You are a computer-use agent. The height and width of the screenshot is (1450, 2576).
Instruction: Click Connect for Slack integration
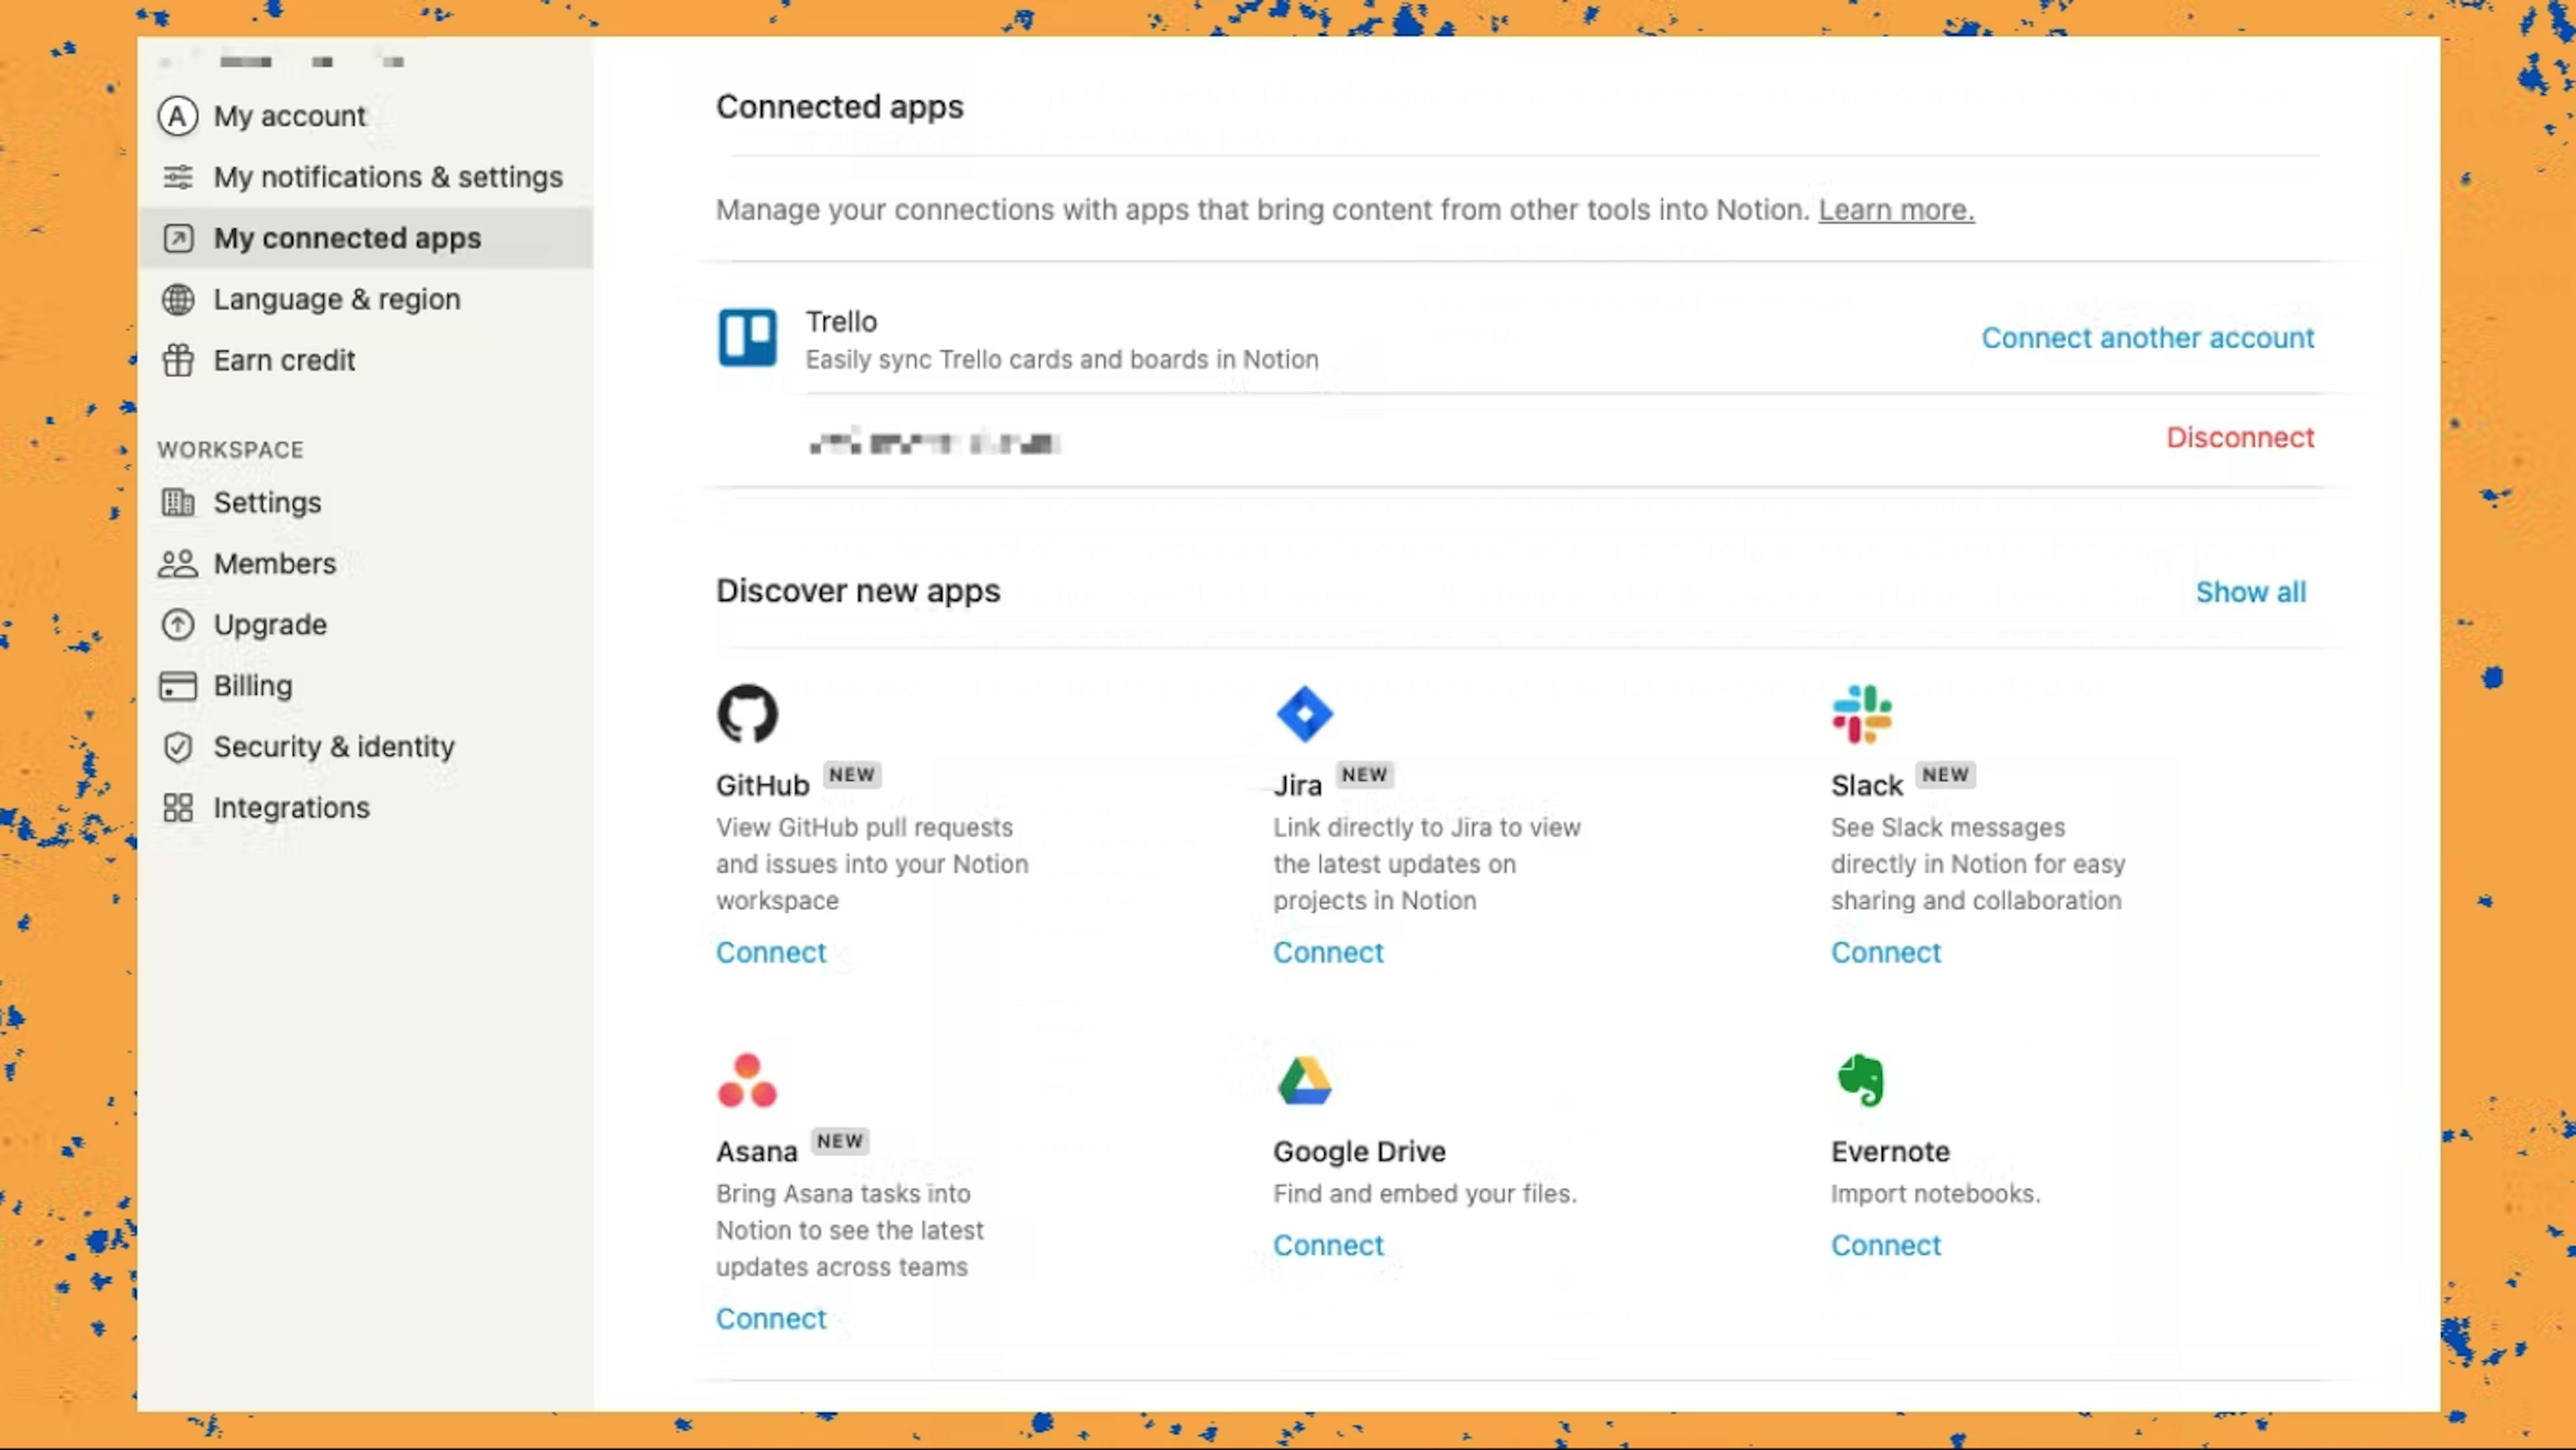pos(1886,951)
